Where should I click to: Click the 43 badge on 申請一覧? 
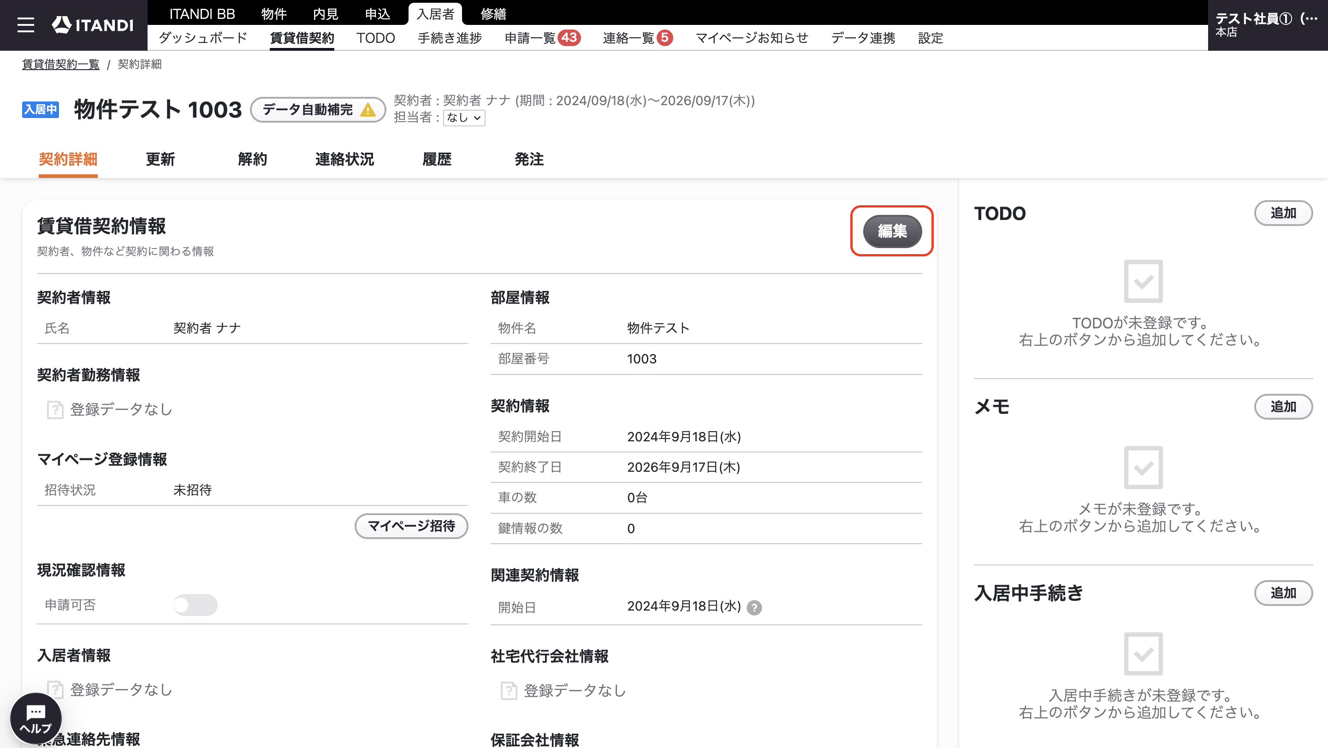(x=569, y=38)
